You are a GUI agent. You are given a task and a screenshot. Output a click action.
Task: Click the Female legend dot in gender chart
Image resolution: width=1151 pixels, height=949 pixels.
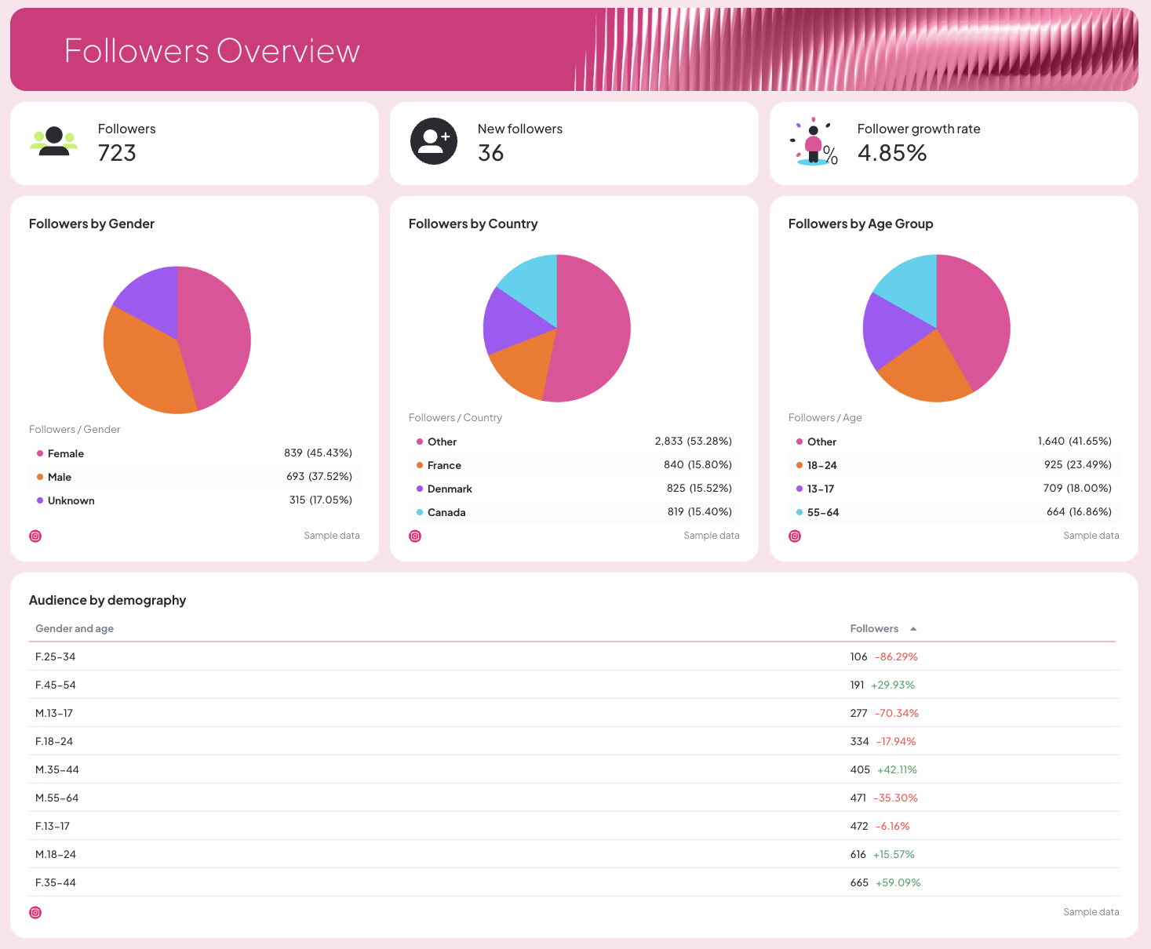coord(39,453)
